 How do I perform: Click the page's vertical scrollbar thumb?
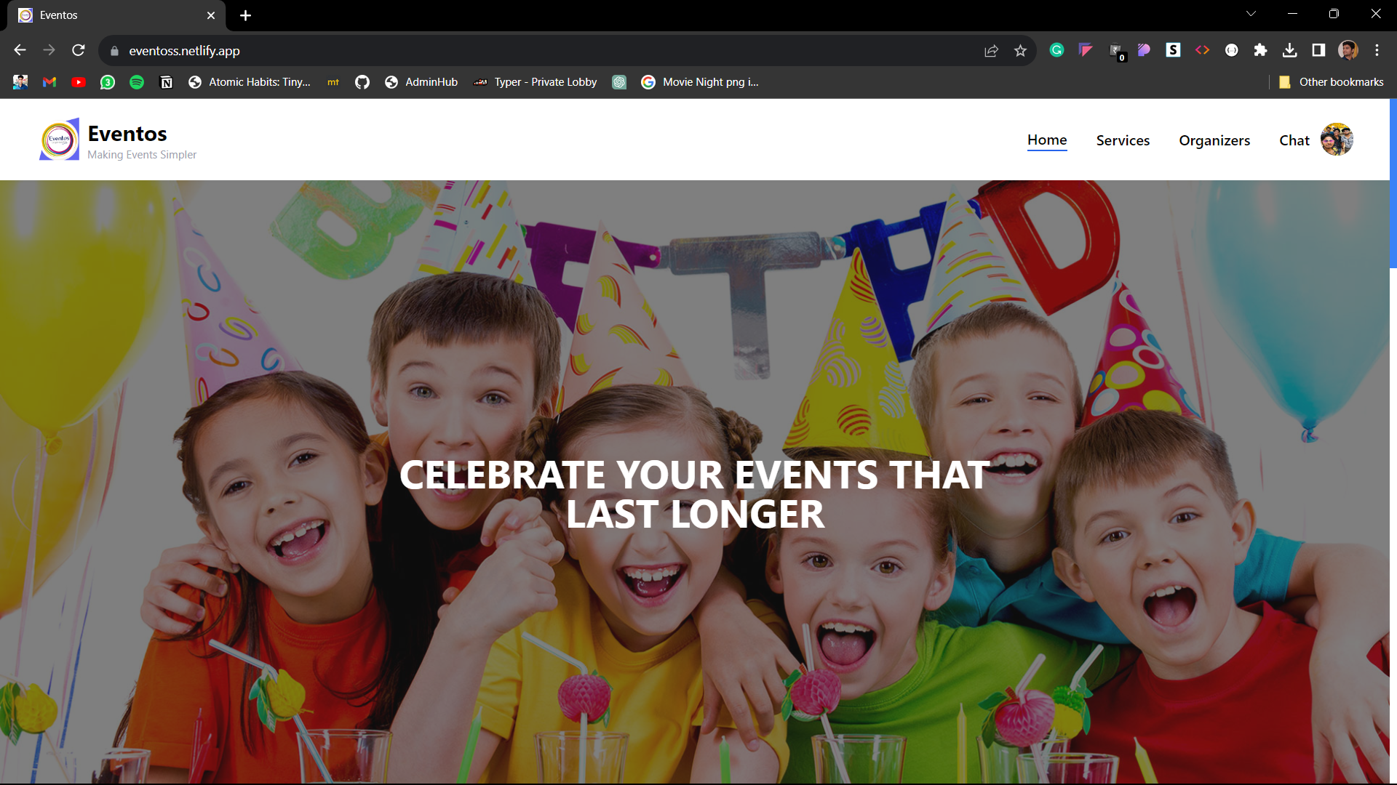click(x=1393, y=184)
